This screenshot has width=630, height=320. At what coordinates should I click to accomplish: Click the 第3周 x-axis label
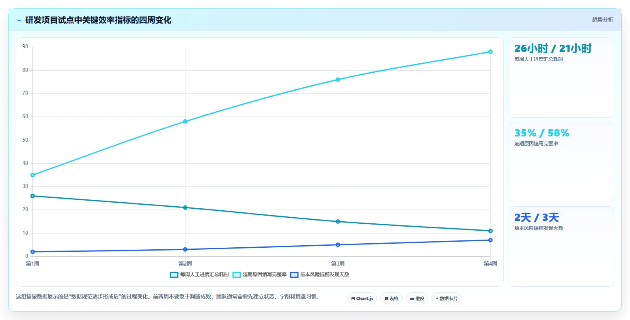coord(338,264)
